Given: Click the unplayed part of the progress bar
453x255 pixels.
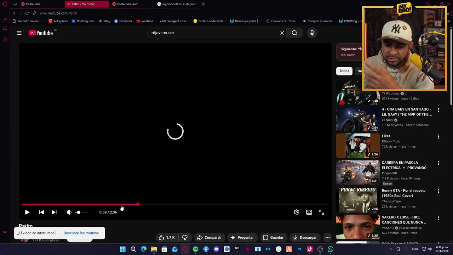Looking at the screenshot, I should pos(234,204).
